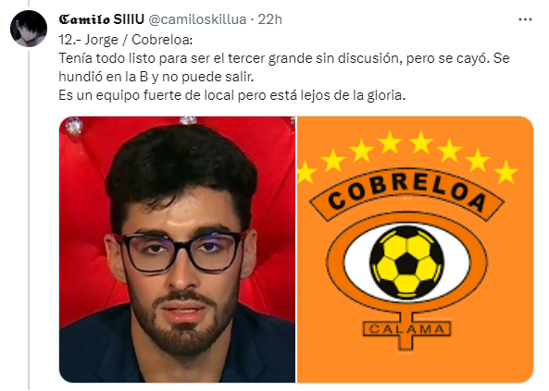Open the three-dot more options menu
Image resolution: width=549 pixels, height=391 pixels.
[525, 19]
